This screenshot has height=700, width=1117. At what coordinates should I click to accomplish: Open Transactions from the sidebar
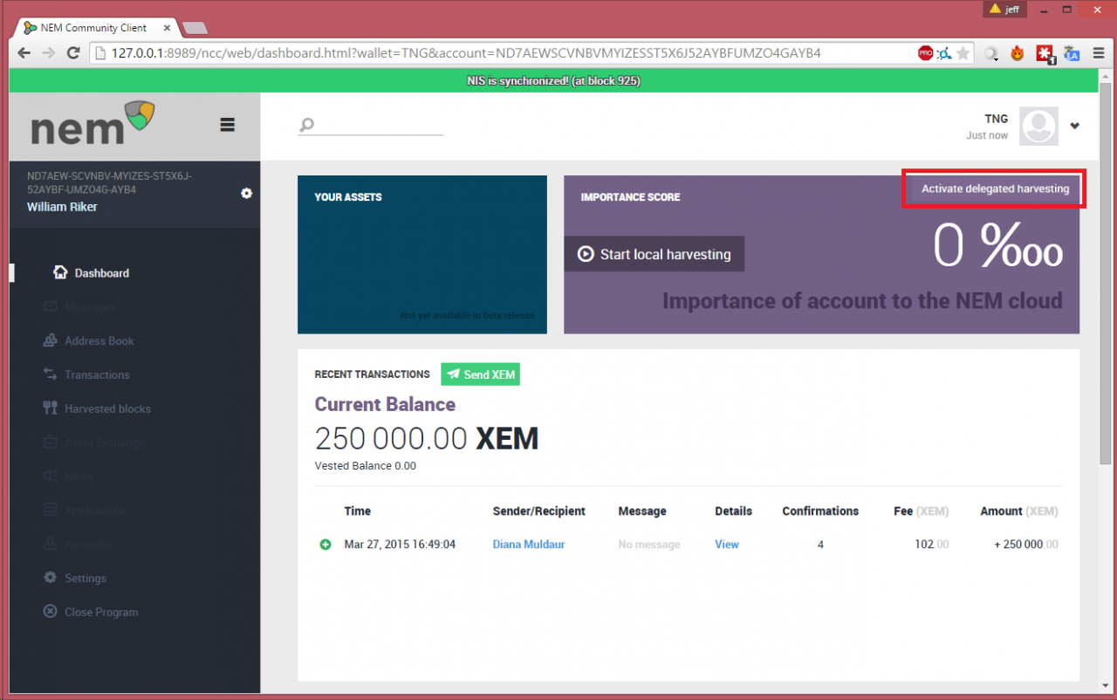[96, 374]
